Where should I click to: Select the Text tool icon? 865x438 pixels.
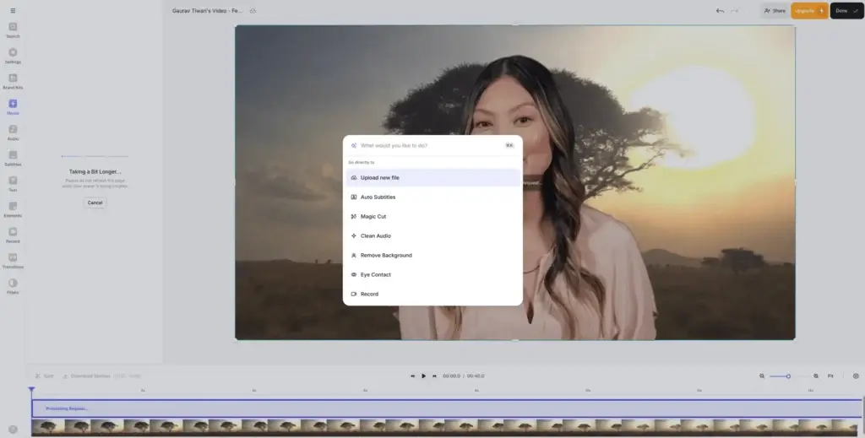click(13, 182)
